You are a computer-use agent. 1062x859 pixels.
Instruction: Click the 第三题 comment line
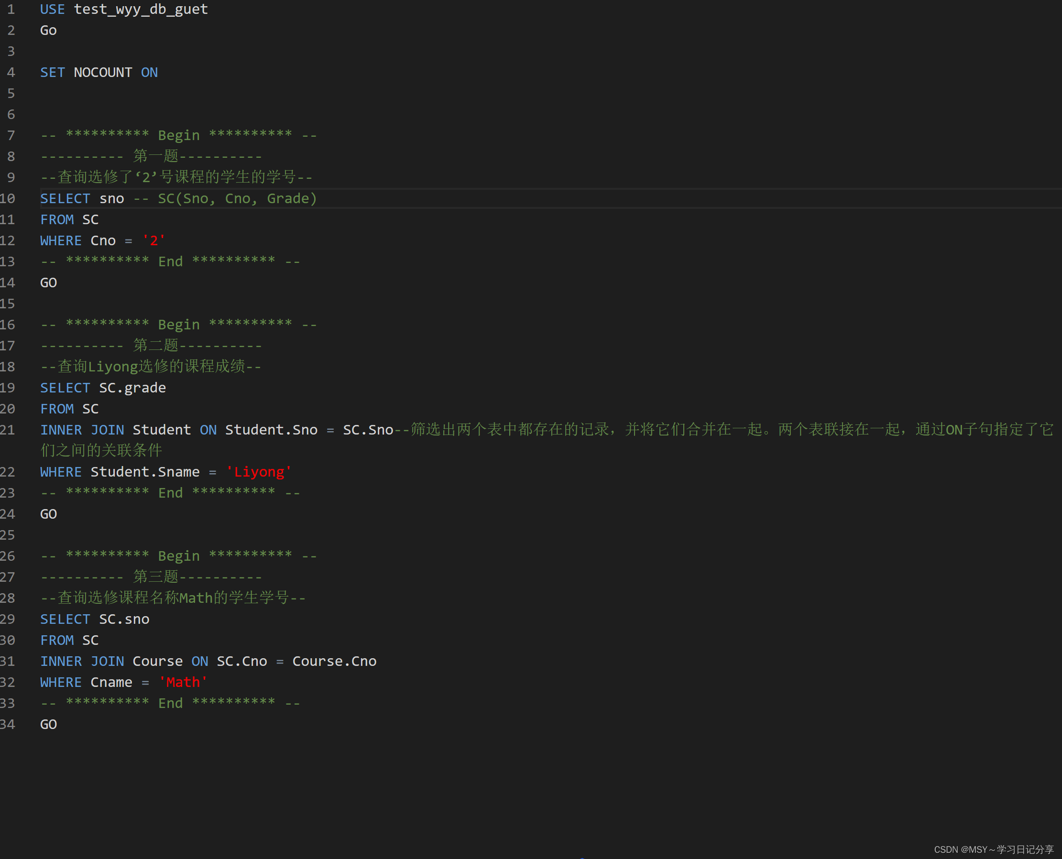[x=152, y=577]
